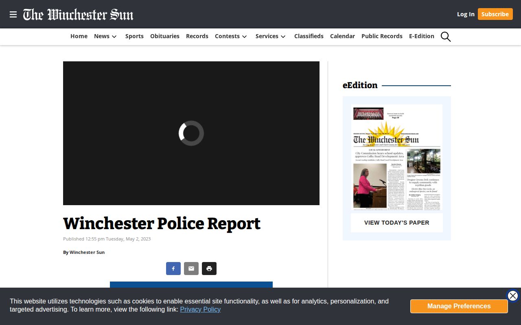The height and width of the screenshot is (325, 521).
Task: Open the Calendar page
Action: (342, 36)
